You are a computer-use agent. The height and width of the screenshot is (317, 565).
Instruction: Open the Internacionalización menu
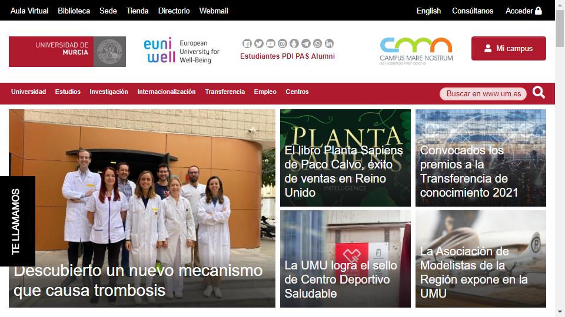pos(167,92)
